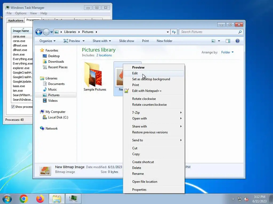Click the Forward navigation arrow in Explorer

(46, 32)
